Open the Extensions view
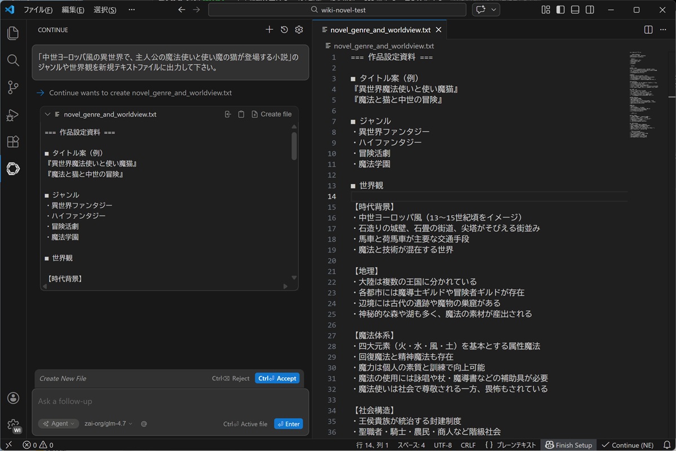This screenshot has height=451, width=676. pos(13,142)
